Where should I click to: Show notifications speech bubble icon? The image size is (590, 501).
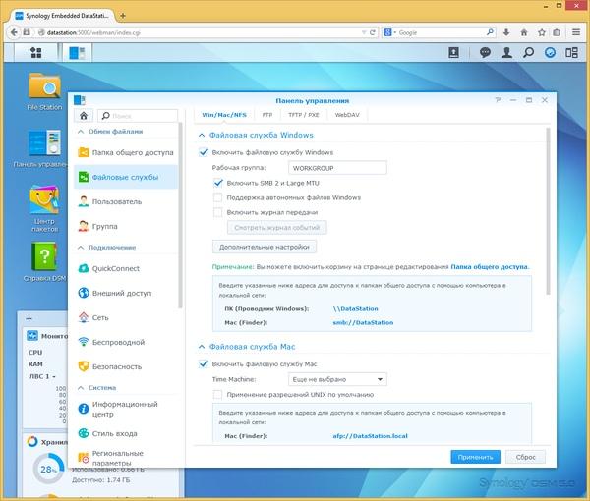coord(485,53)
